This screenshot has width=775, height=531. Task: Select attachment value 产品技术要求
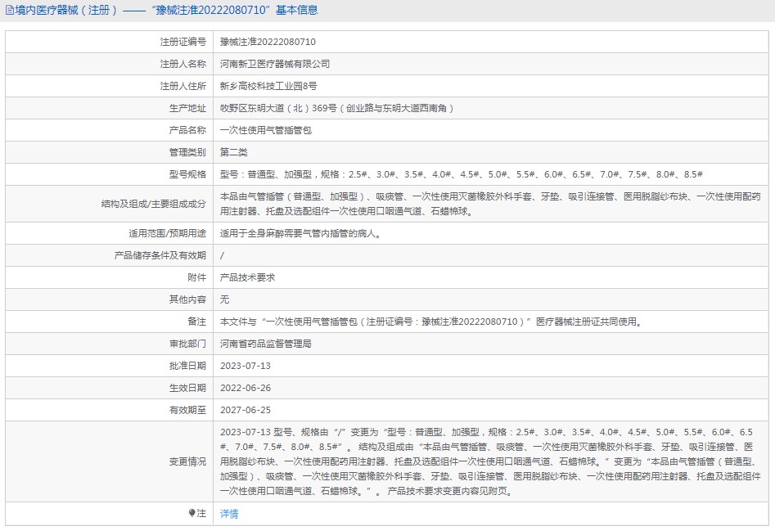tap(247, 277)
